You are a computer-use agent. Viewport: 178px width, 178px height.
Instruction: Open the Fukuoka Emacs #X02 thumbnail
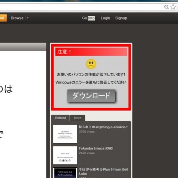pos(65,155)
